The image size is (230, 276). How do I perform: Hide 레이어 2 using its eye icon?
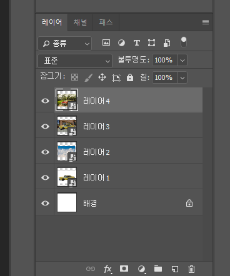coord(45,152)
